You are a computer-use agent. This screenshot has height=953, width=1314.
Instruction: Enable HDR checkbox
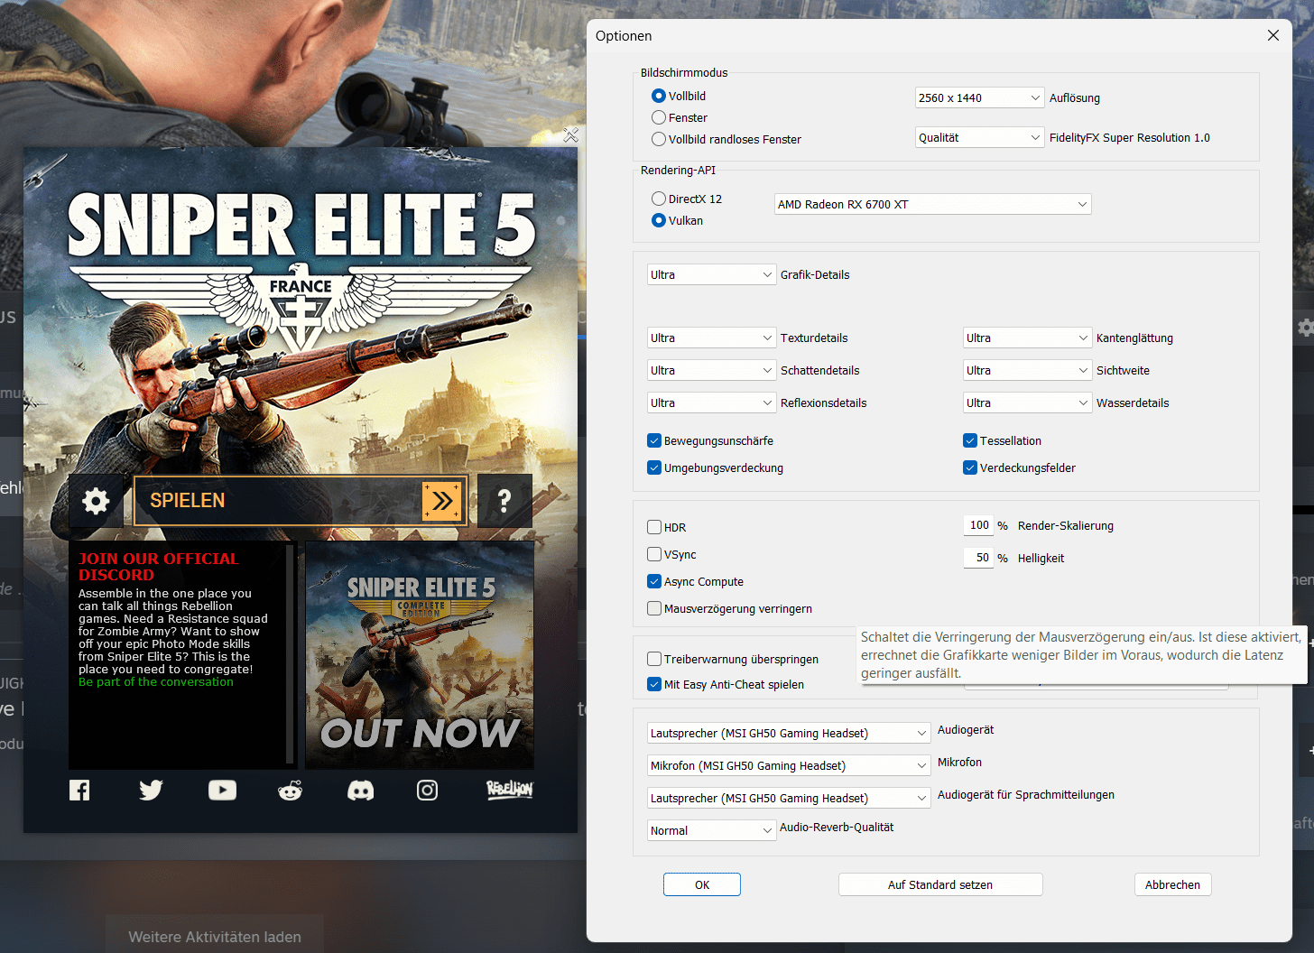coord(654,527)
